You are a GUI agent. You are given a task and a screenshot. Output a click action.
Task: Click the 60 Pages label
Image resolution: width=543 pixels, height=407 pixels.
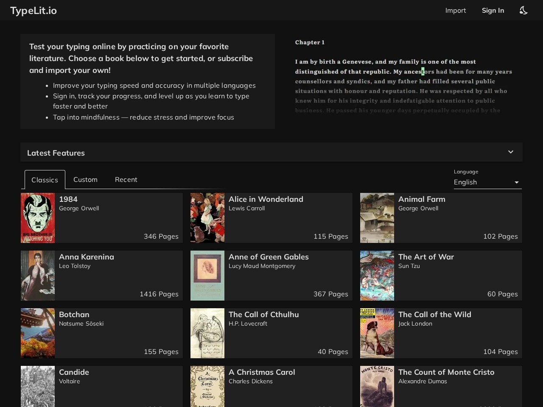pos(503,294)
